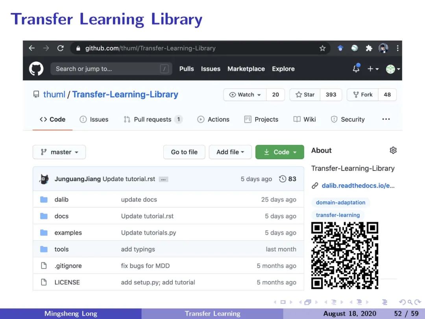The height and width of the screenshot is (319, 425).
Task: Open the tools folder
Action: point(61,249)
